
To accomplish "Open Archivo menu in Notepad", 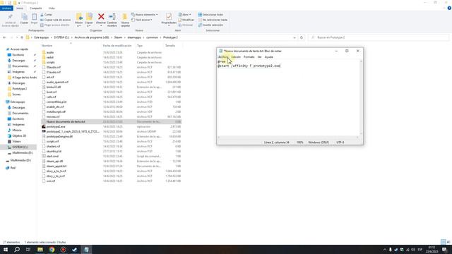I will click(222, 57).
